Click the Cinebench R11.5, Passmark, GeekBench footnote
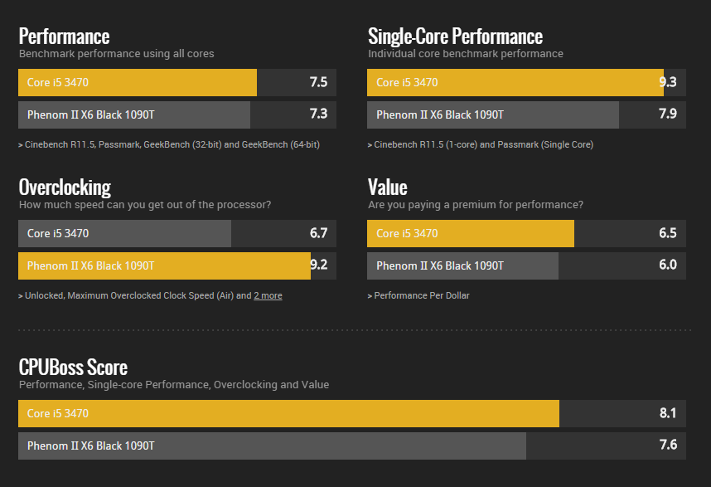This screenshot has height=487, width=711. tap(169, 145)
